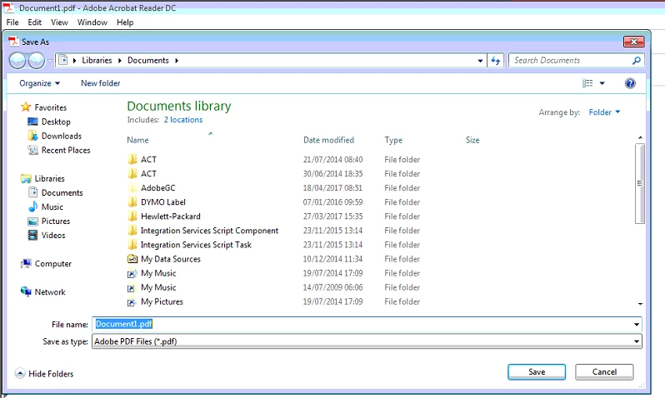This screenshot has width=665, height=398.
Task: Click the recent pages arrow beside Forward
Action: [x=50, y=61]
